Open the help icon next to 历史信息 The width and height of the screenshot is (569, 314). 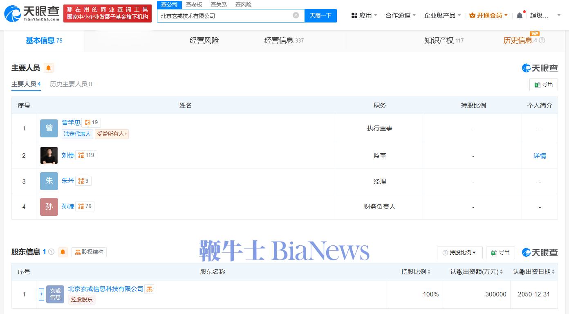point(542,40)
